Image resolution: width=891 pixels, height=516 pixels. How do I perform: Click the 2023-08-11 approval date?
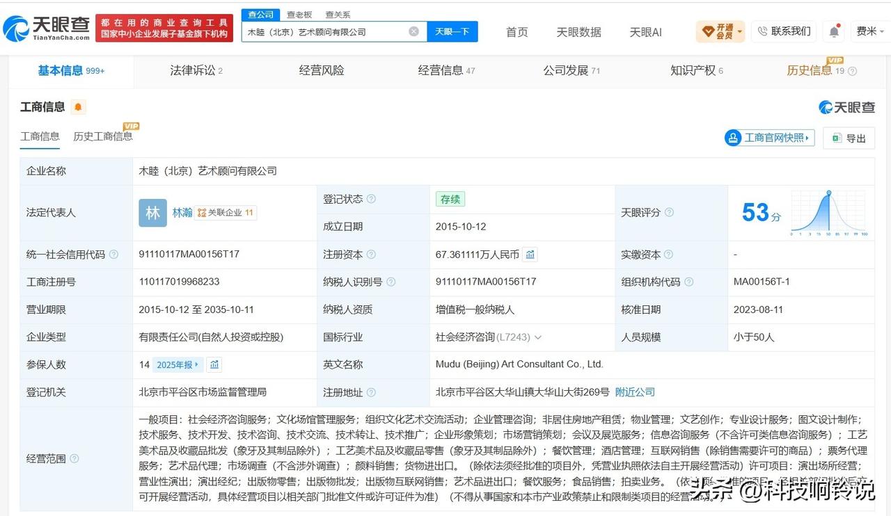click(x=758, y=309)
